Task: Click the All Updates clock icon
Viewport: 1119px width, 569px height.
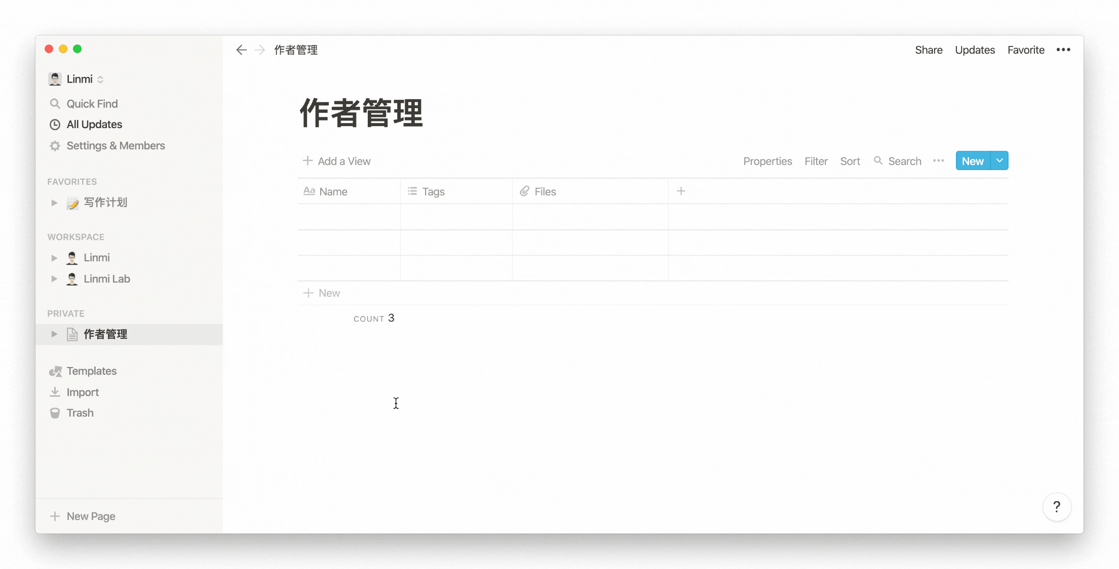Action: (x=55, y=125)
